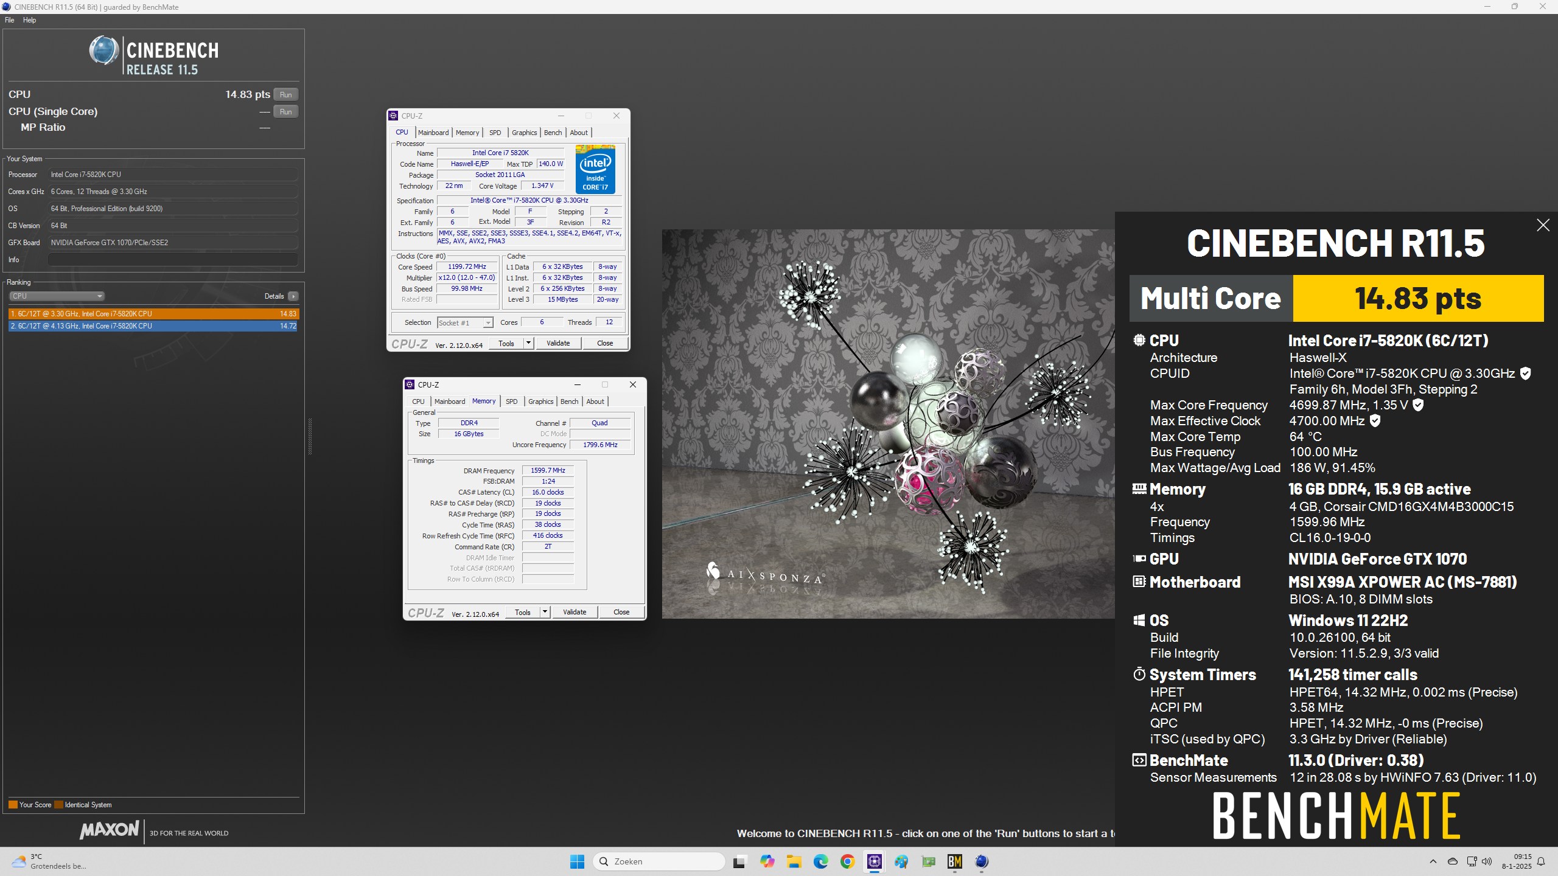1558x876 pixels.
Task: Open Bench tab in CPU-Z Memory window
Action: [x=570, y=401]
